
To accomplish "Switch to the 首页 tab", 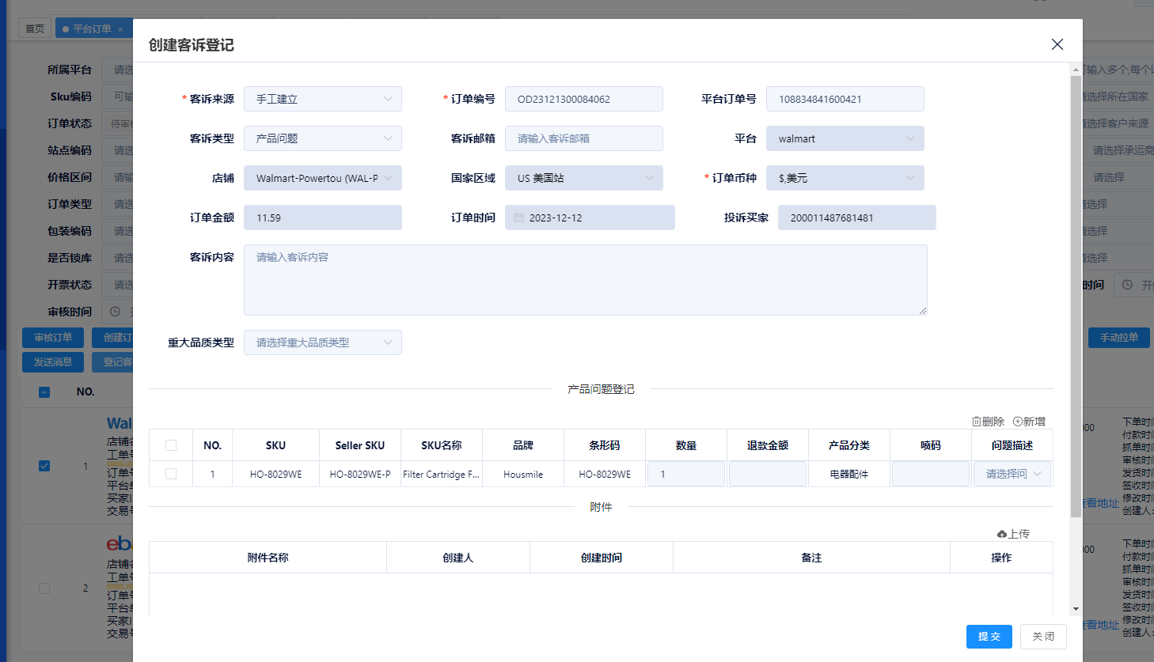I will 34,27.
